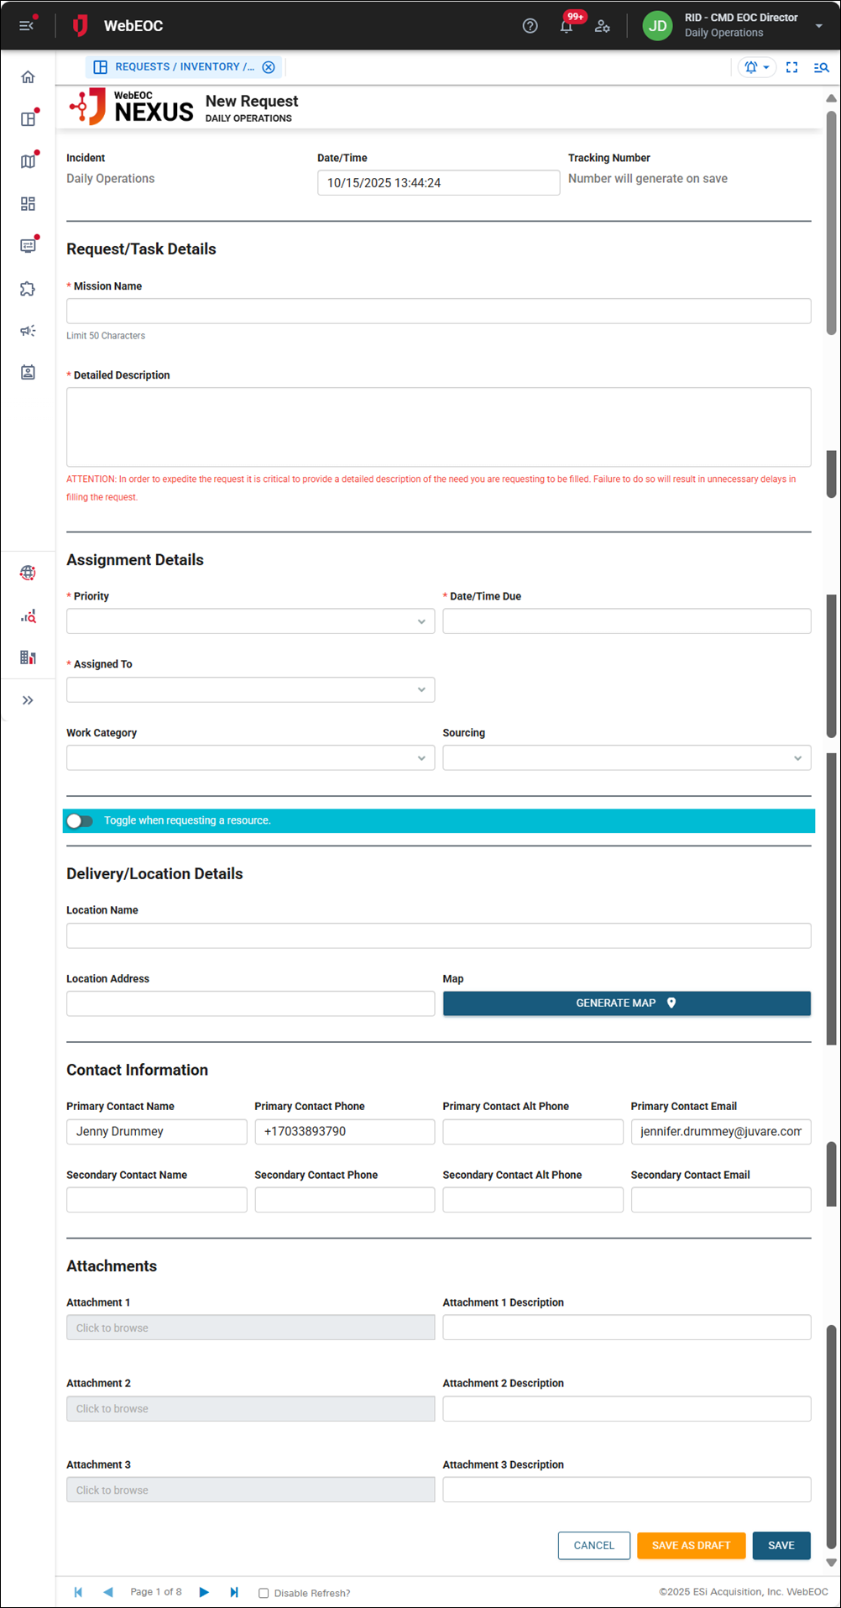The width and height of the screenshot is (841, 1608).
Task: Click the Date/Time Due field
Action: tap(627, 621)
